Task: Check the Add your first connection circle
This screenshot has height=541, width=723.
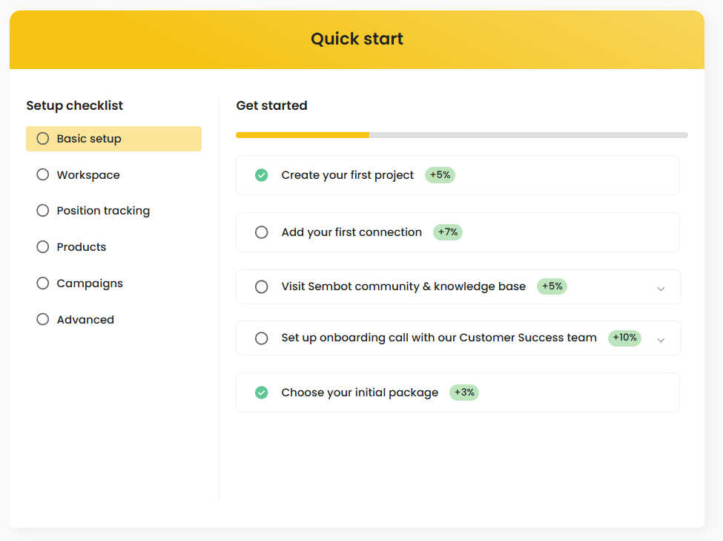Action: [x=261, y=232]
